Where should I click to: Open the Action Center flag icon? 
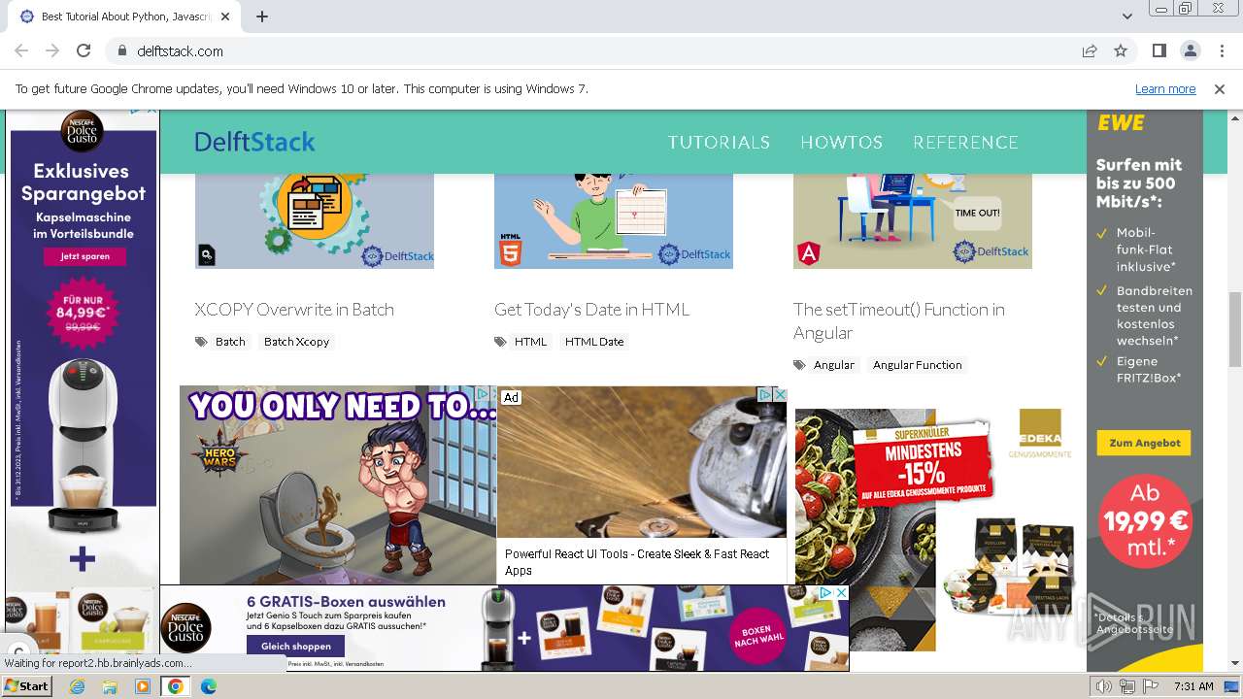[x=1149, y=686]
